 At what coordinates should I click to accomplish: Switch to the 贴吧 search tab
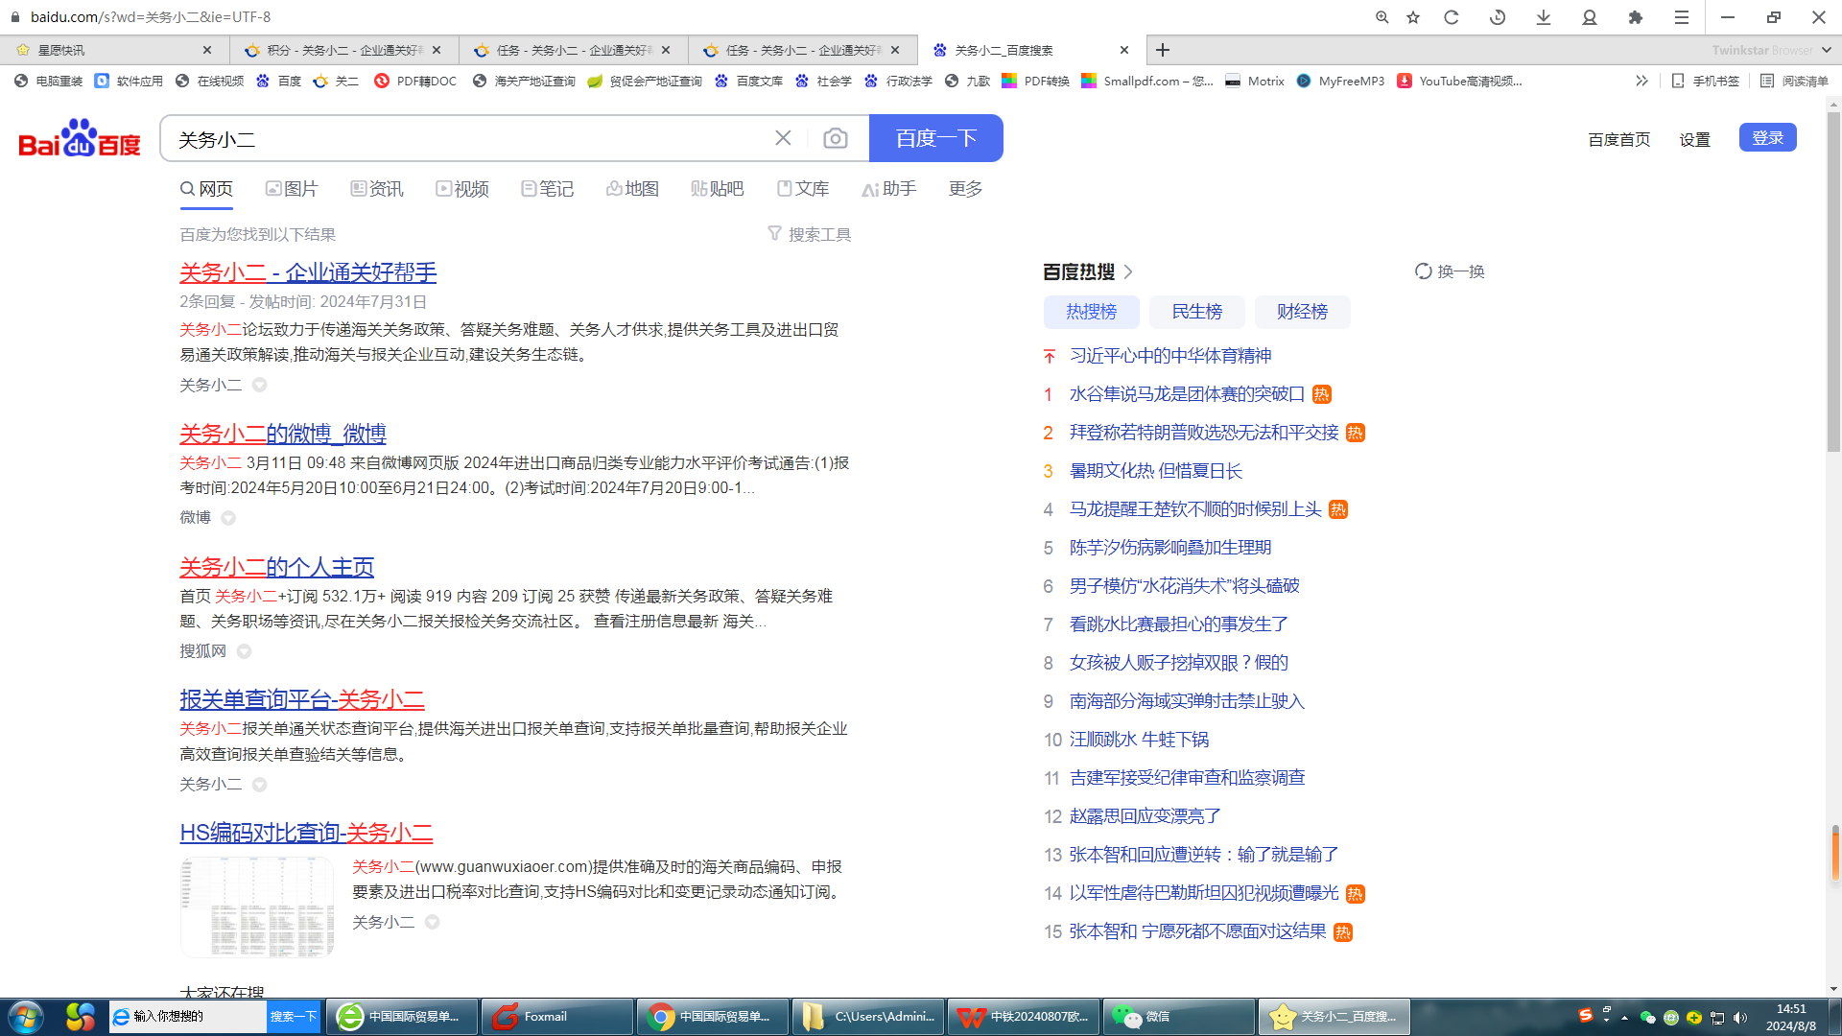pos(718,189)
